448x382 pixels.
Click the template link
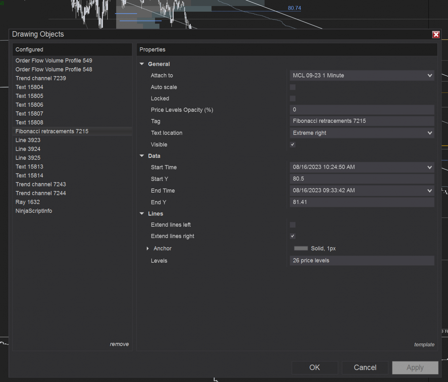point(424,344)
